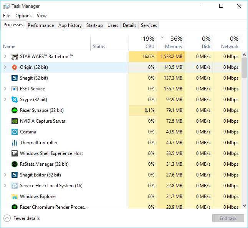248x228 pixels.
Task: Click the Snagit Editor process icon
Action: (x=15, y=175)
